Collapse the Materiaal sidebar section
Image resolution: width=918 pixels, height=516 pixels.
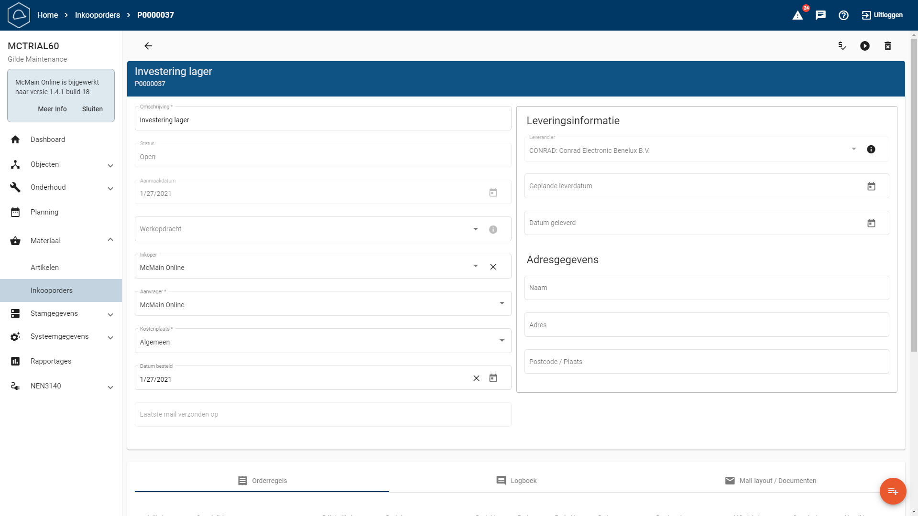point(110,240)
